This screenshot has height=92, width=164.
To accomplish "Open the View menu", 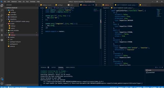I will click(x=20, y=2).
